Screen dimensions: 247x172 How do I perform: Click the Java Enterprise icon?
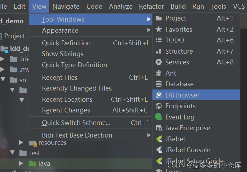pyautogui.click(x=159, y=128)
